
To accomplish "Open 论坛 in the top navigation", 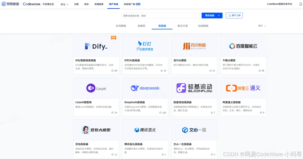I will (86, 4).
